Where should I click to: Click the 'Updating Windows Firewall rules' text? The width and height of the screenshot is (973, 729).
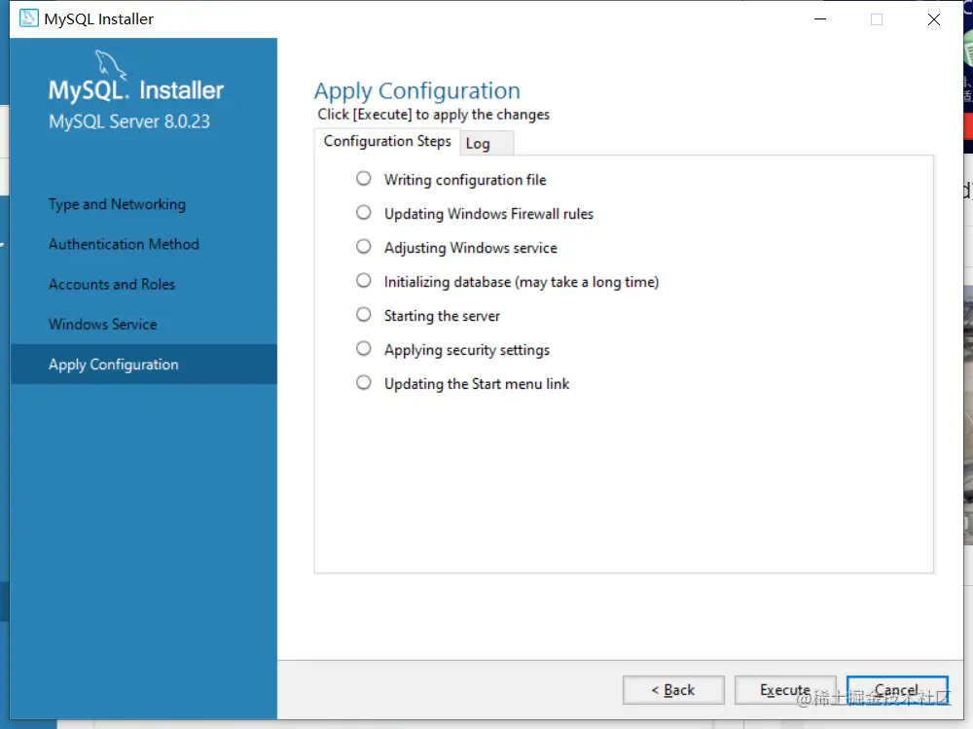(x=489, y=214)
